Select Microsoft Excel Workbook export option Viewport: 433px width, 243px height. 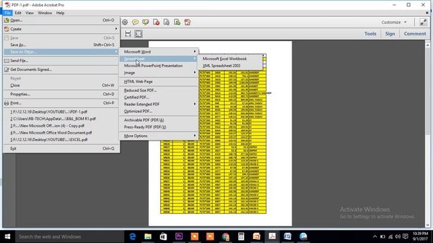[225, 59]
